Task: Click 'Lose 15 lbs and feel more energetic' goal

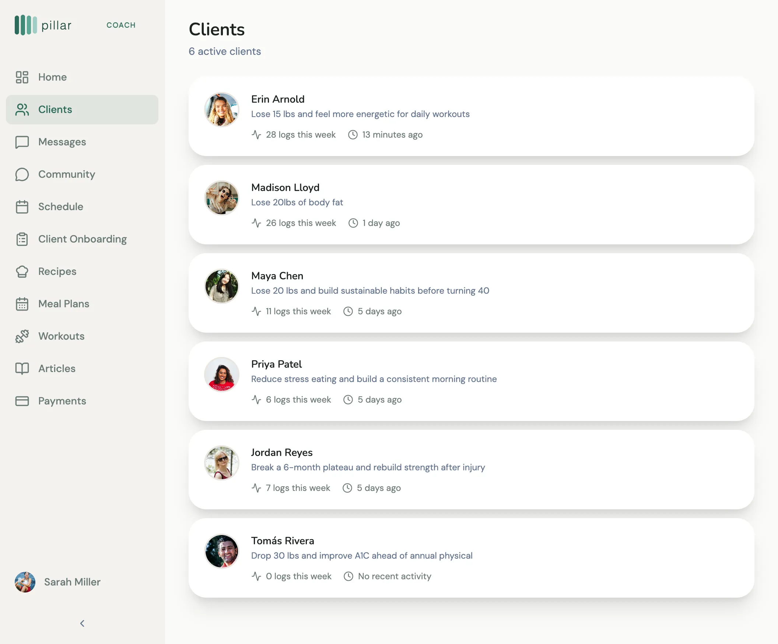Action: (x=360, y=114)
